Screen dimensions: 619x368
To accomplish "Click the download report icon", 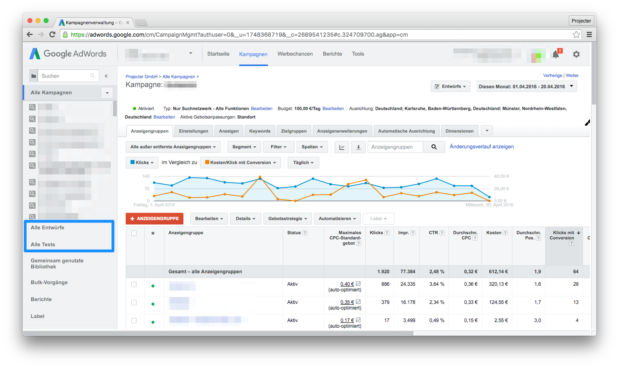I will click(x=358, y=147).
